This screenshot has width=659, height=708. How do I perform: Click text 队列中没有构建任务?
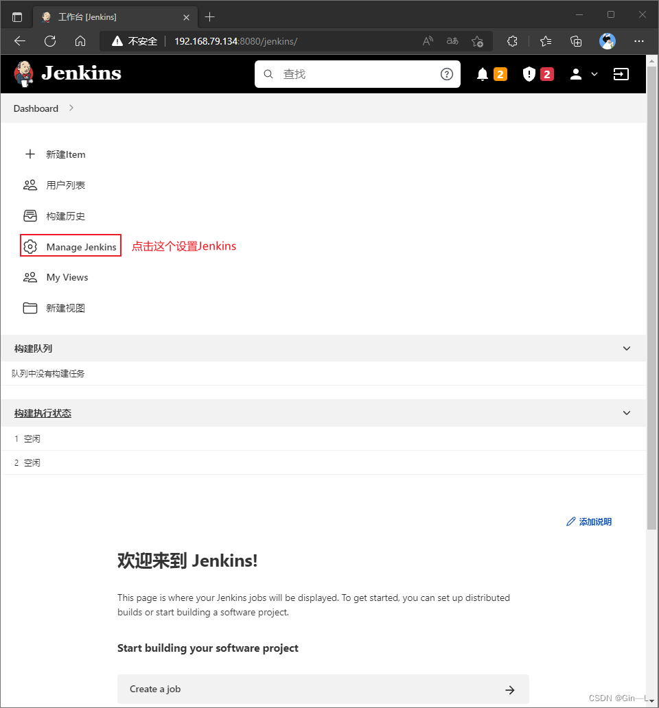click(48, 373)
